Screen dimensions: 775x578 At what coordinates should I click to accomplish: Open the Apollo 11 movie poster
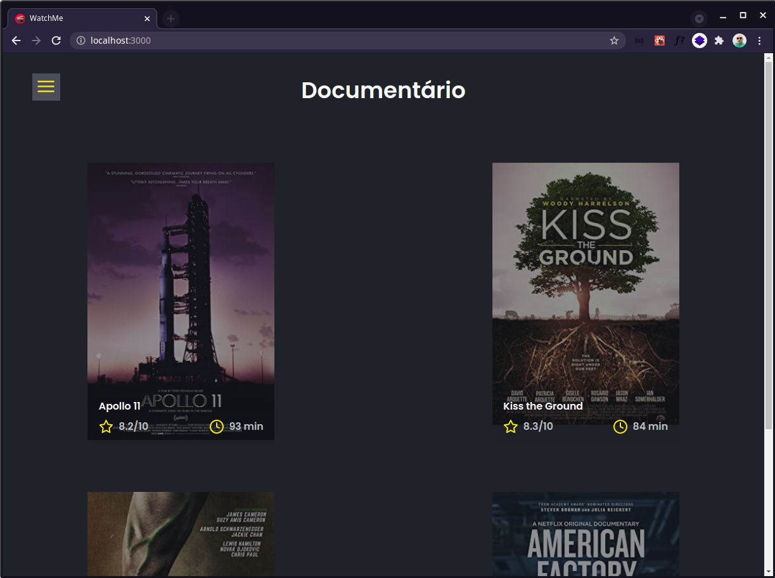pyautogui.click(x=181, y=301)
